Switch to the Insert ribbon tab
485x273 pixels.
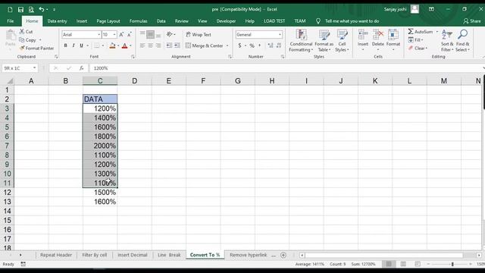click(82, 21)
